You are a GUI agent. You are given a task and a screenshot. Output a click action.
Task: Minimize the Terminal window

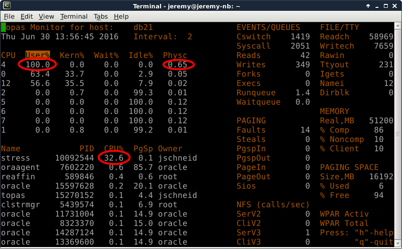click(x=377, y=6)
